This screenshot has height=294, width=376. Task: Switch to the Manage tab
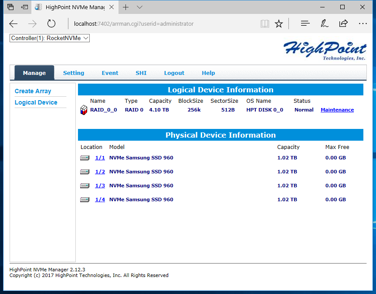34,73
